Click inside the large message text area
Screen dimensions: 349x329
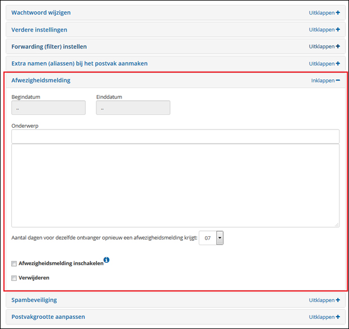point(175,186)
